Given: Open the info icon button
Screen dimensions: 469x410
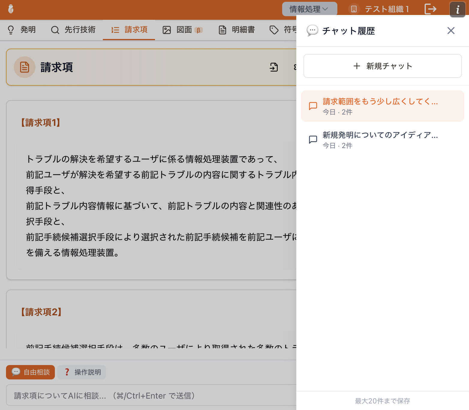Looking at the screenshot, I should (457, 10).
